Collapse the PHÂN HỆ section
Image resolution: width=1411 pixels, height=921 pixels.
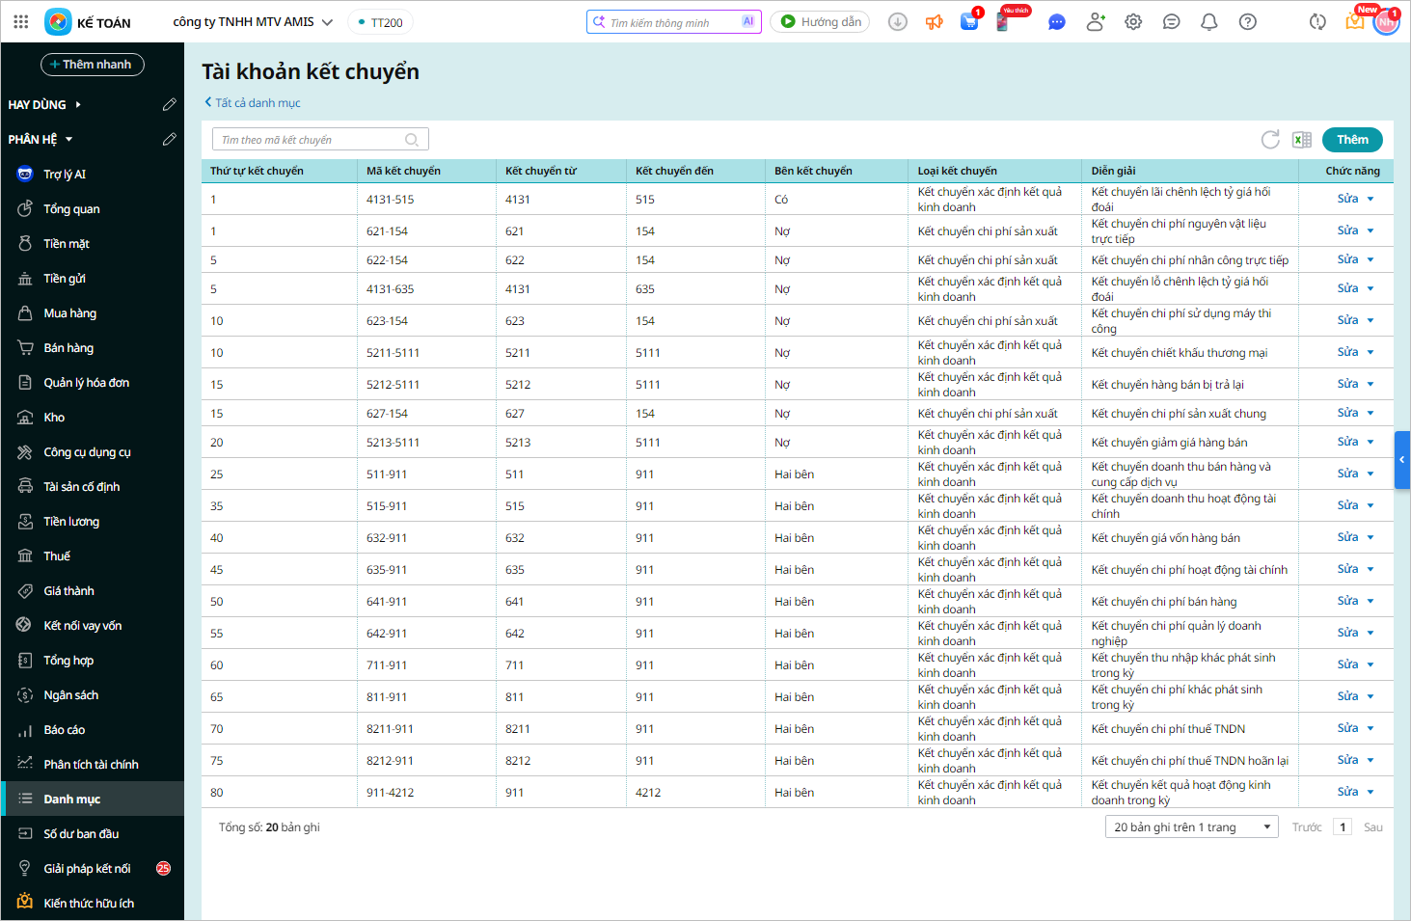[x=68, y=140]
